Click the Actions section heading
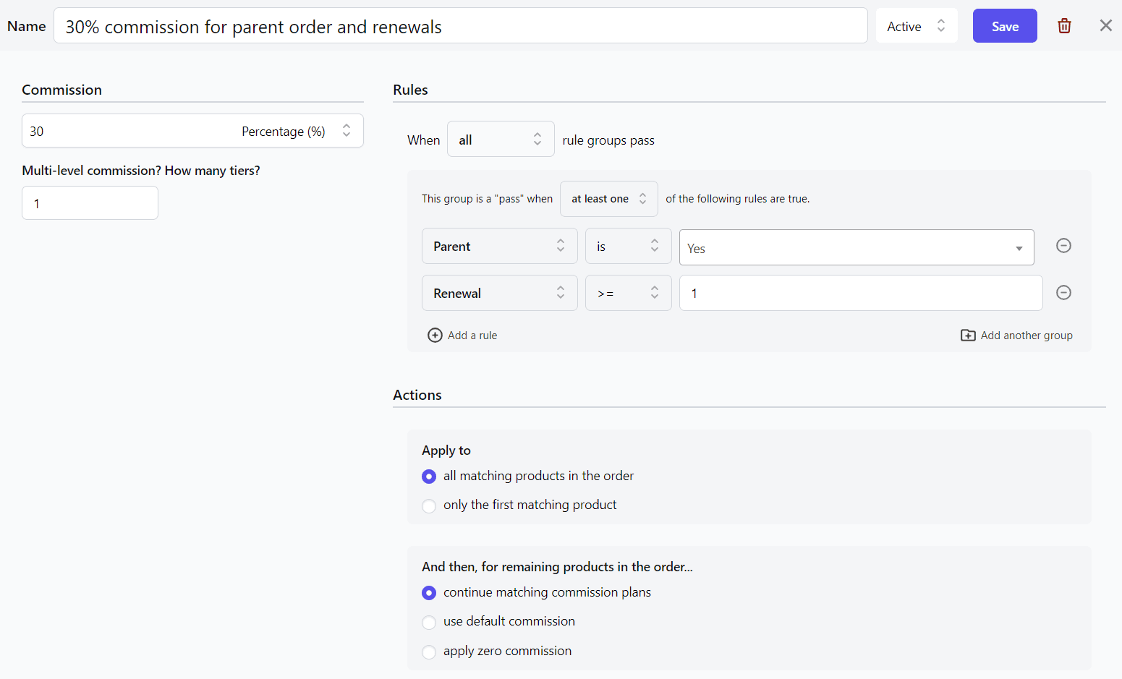The image size is (1122, 679). click(417, 395)
